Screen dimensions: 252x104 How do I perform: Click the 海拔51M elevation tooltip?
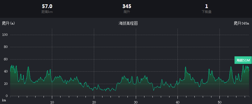click(x=243, y=60)
